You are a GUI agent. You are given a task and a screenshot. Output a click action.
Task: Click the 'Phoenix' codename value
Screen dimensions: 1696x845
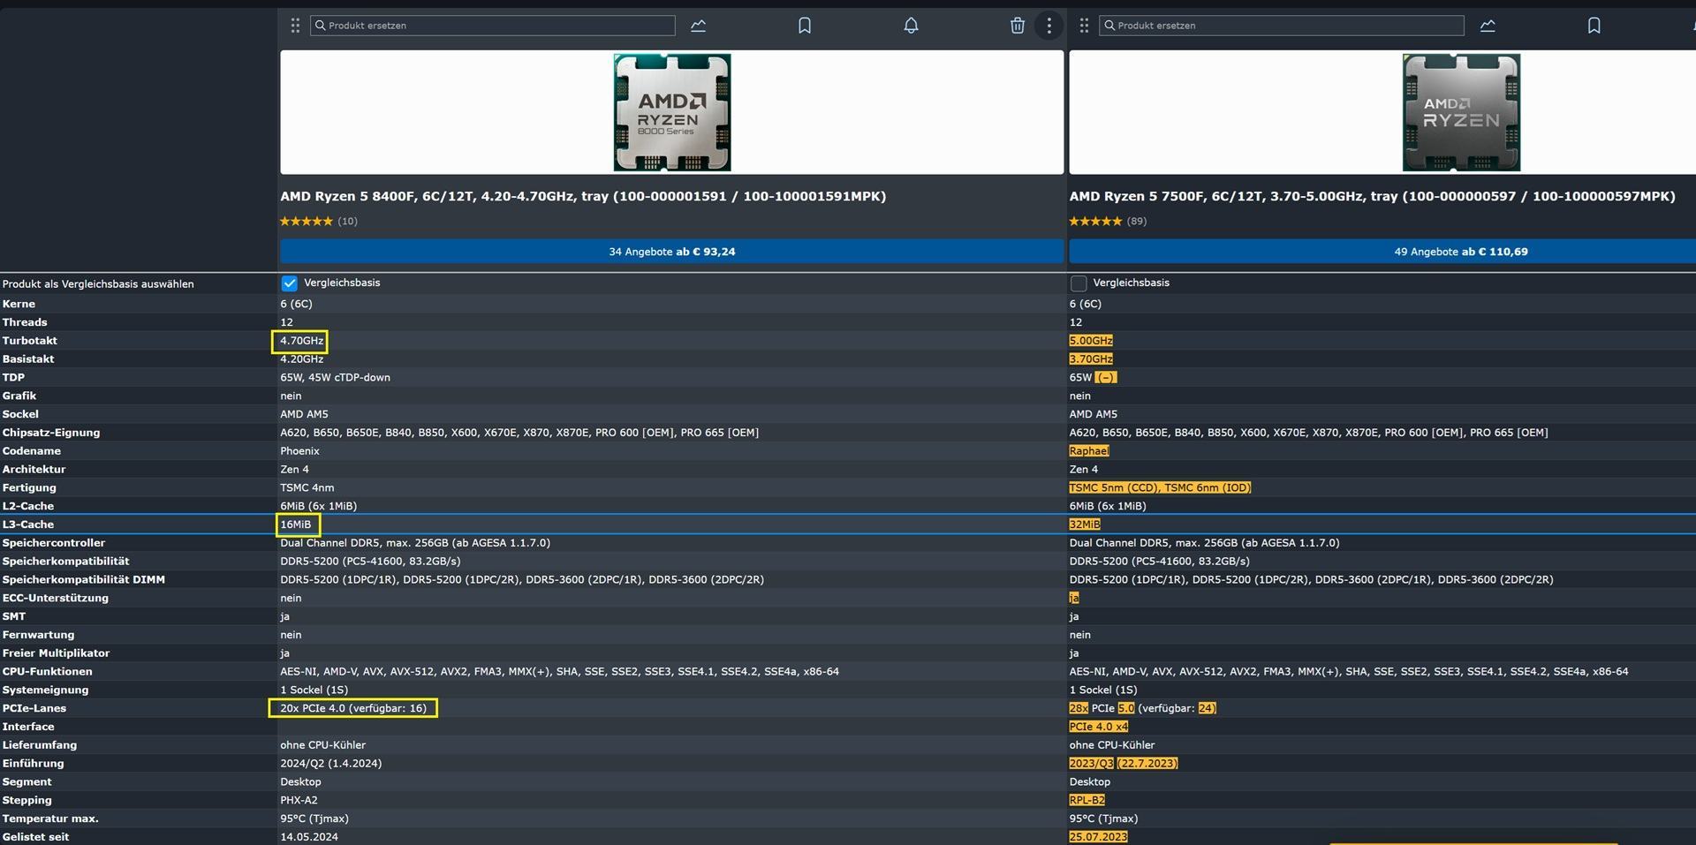click(x=299, y=451)
